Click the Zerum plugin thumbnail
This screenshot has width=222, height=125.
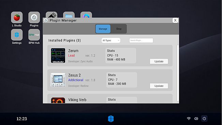58,56
